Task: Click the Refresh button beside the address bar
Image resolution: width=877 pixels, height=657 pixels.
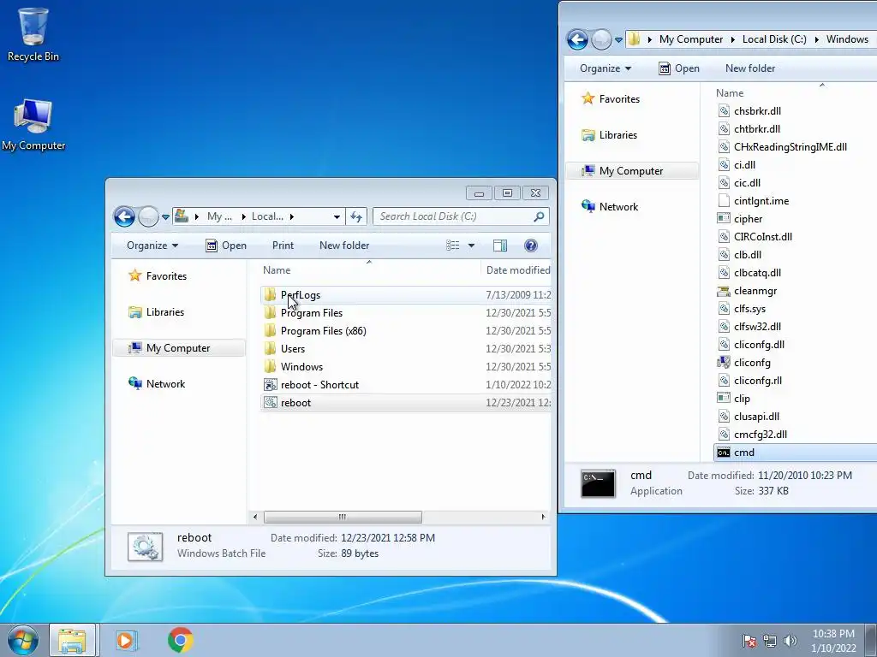Action: pyautogui.click(x=356, y=216)
